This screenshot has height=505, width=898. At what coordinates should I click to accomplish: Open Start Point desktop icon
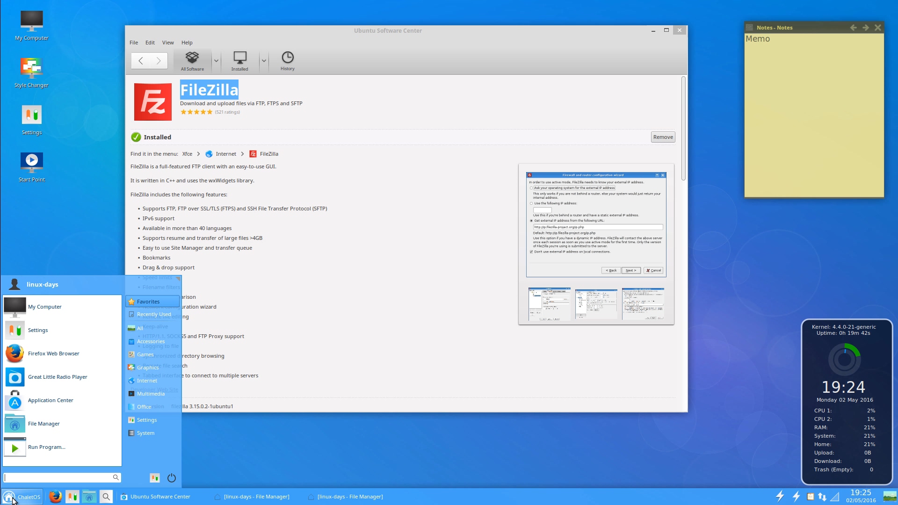click(31, 167)
